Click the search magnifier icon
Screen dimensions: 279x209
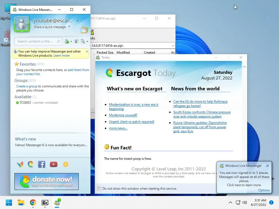(x=58, y=41)
